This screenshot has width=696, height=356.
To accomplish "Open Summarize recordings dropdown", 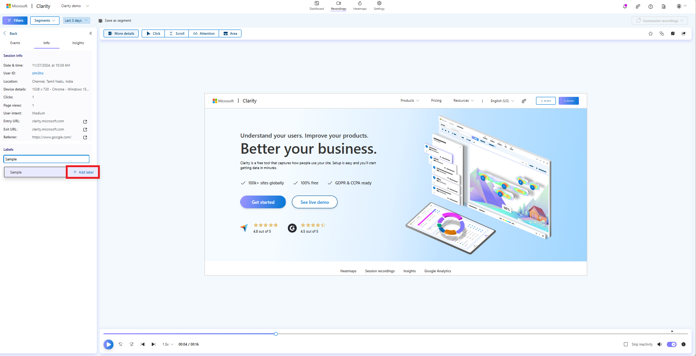I will tap(660, 21).
